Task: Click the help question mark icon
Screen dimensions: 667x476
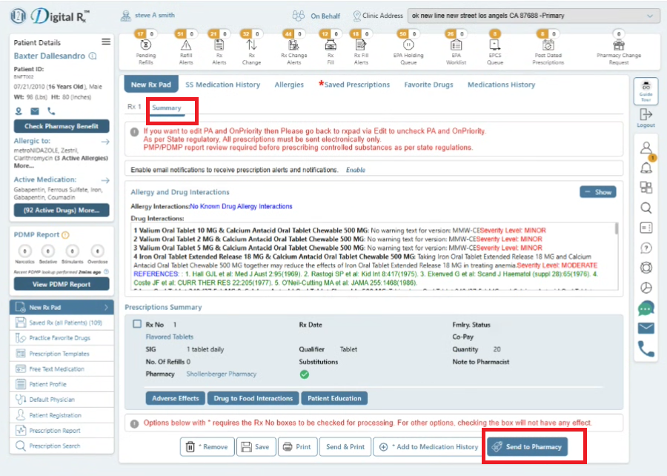Action: click(646, 248)
